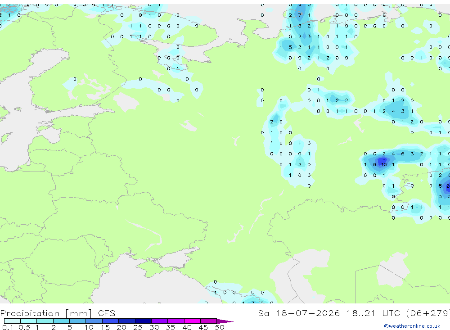Click the '9' precipitation value on the map

(x=374, y=165)
